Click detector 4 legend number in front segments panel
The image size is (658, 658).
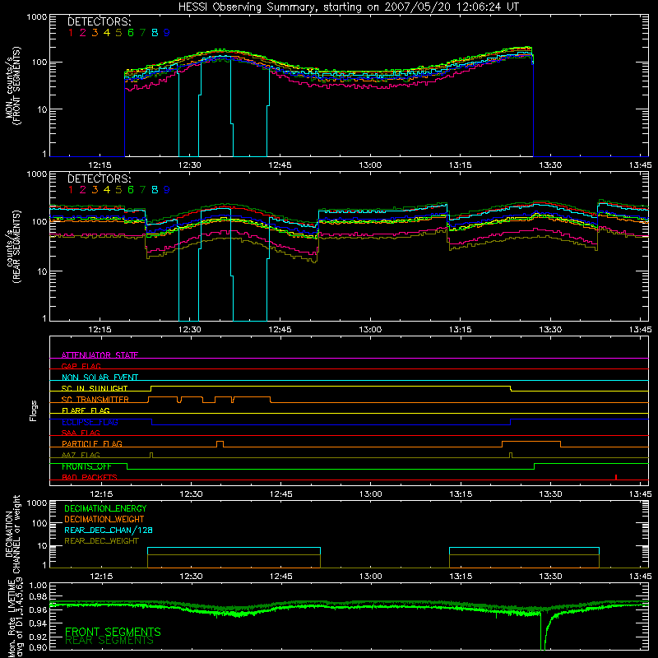pyautogui.click(x=107, y=33)
